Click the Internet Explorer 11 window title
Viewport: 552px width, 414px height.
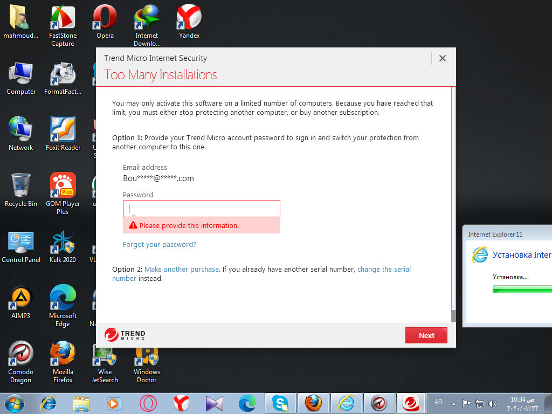[x=495, y=234]
